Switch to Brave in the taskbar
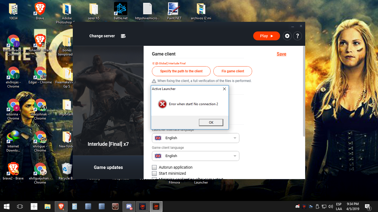378x212 pixels. pyautogui.click(x=61, y=206)
